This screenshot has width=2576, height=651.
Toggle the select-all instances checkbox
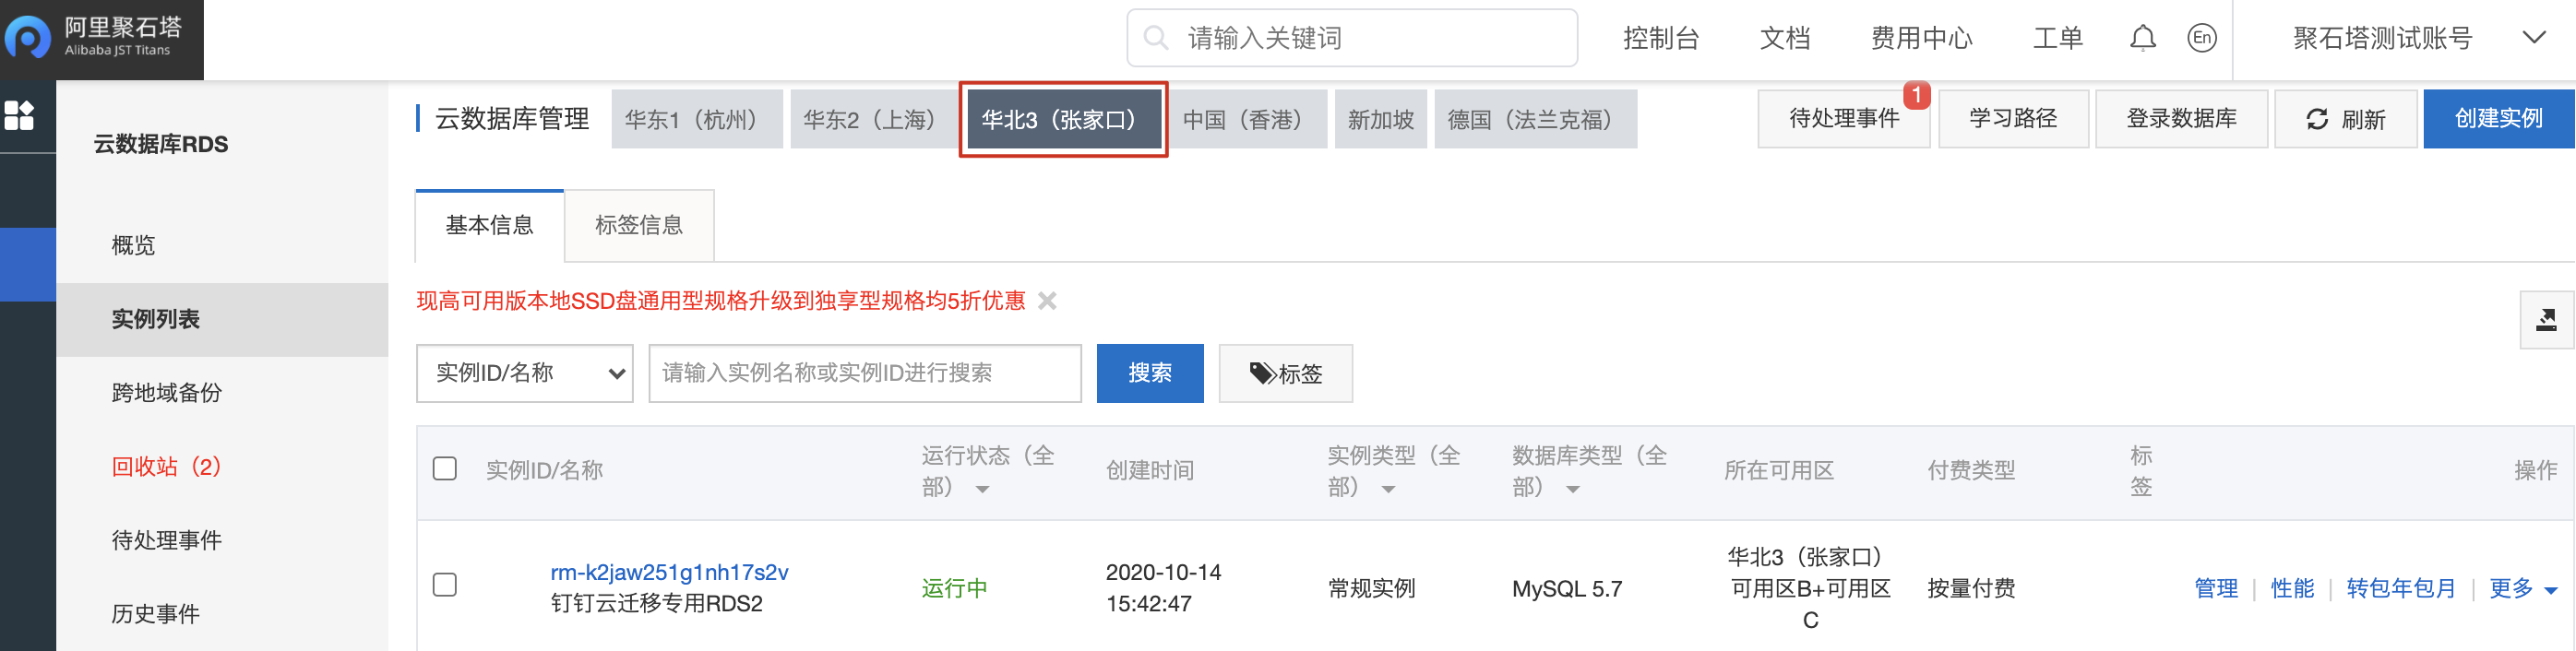[445, 469]
